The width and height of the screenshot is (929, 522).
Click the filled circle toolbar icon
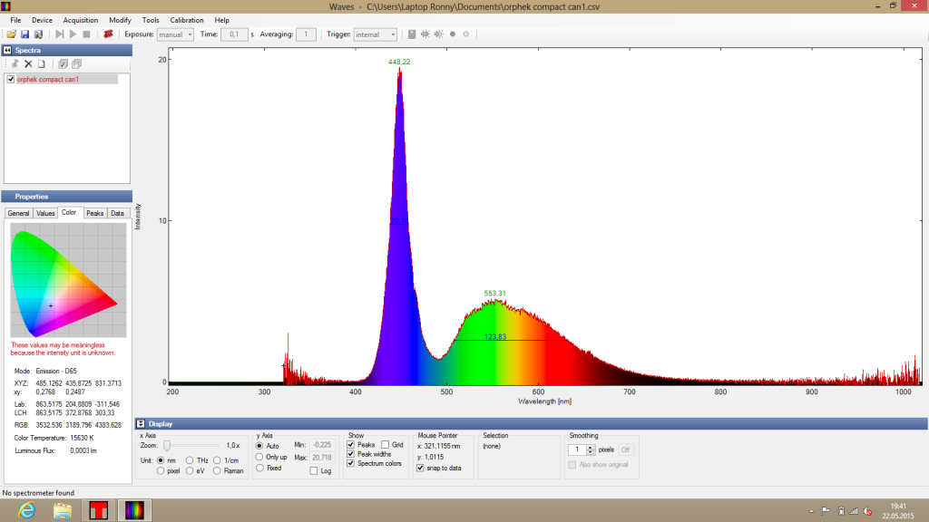pos(453,34)
